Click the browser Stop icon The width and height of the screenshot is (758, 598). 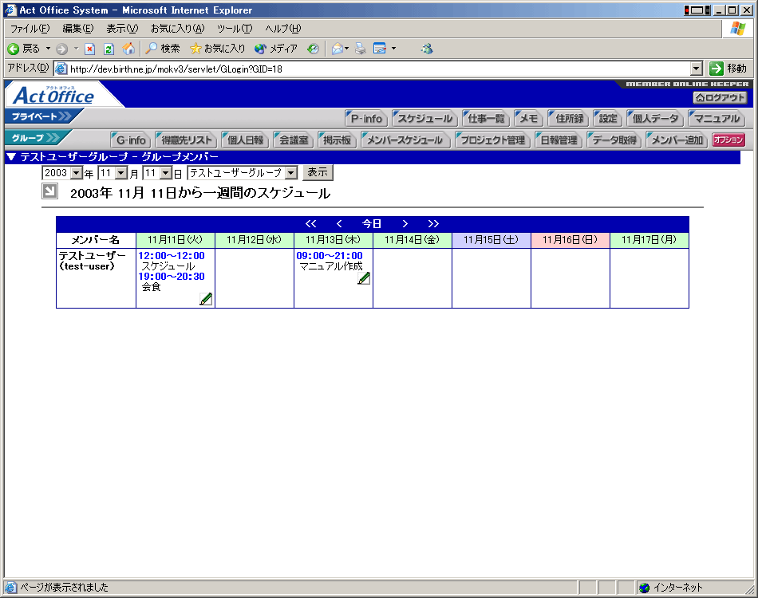90,49
